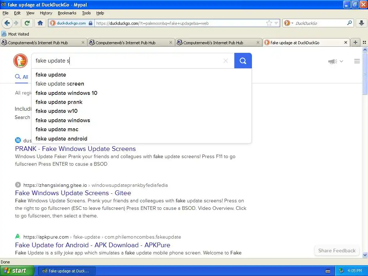Clear the search text with X icon

226,61
